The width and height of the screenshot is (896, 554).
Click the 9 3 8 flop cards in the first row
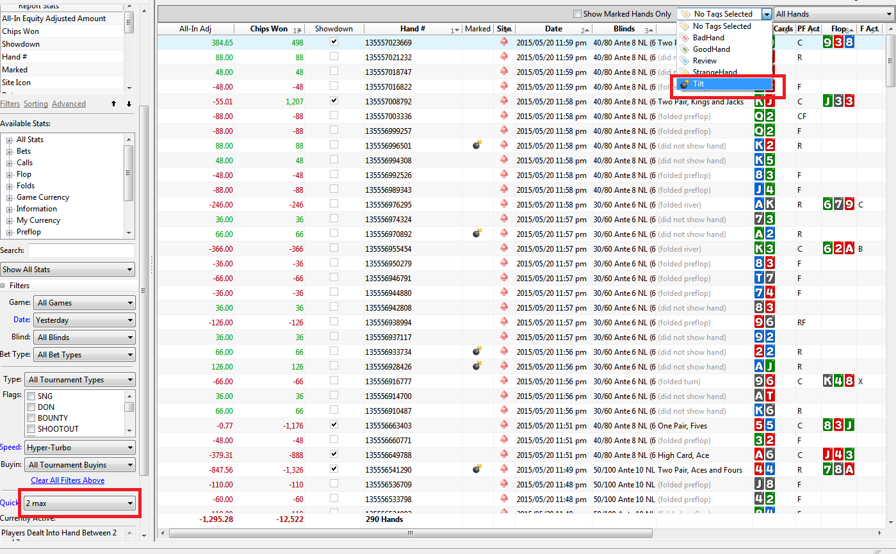838,42
